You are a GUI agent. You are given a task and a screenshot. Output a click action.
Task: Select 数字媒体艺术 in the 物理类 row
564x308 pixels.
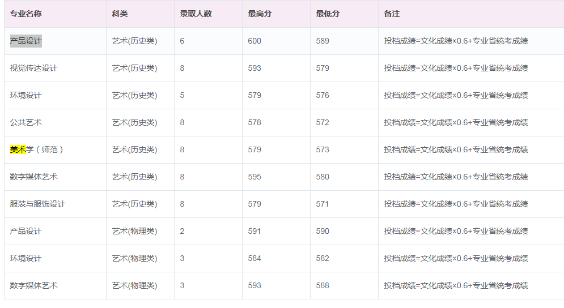click(33, 286)
